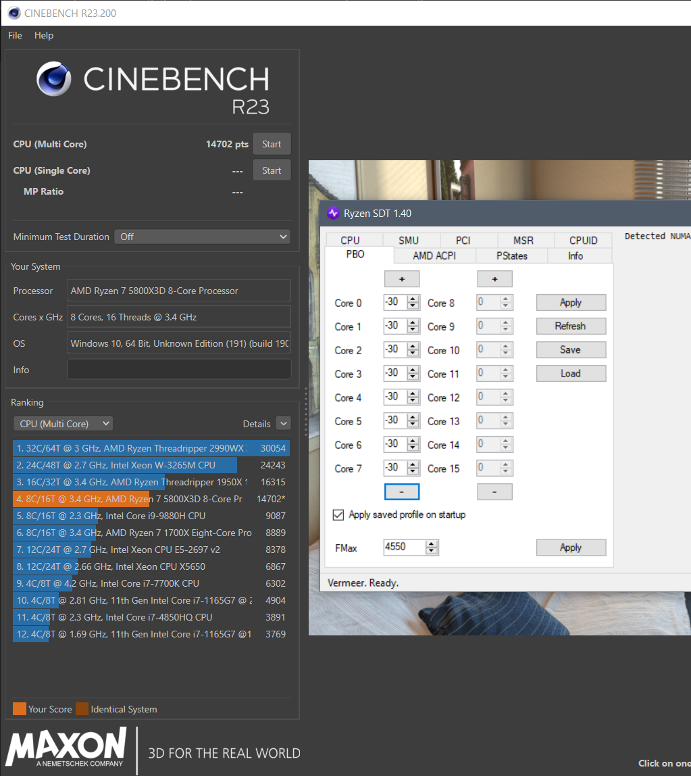The height and width of the screenshot is (776, 691).
Task: Click the Core 0 offset stepper
Action: pos(402,302)
